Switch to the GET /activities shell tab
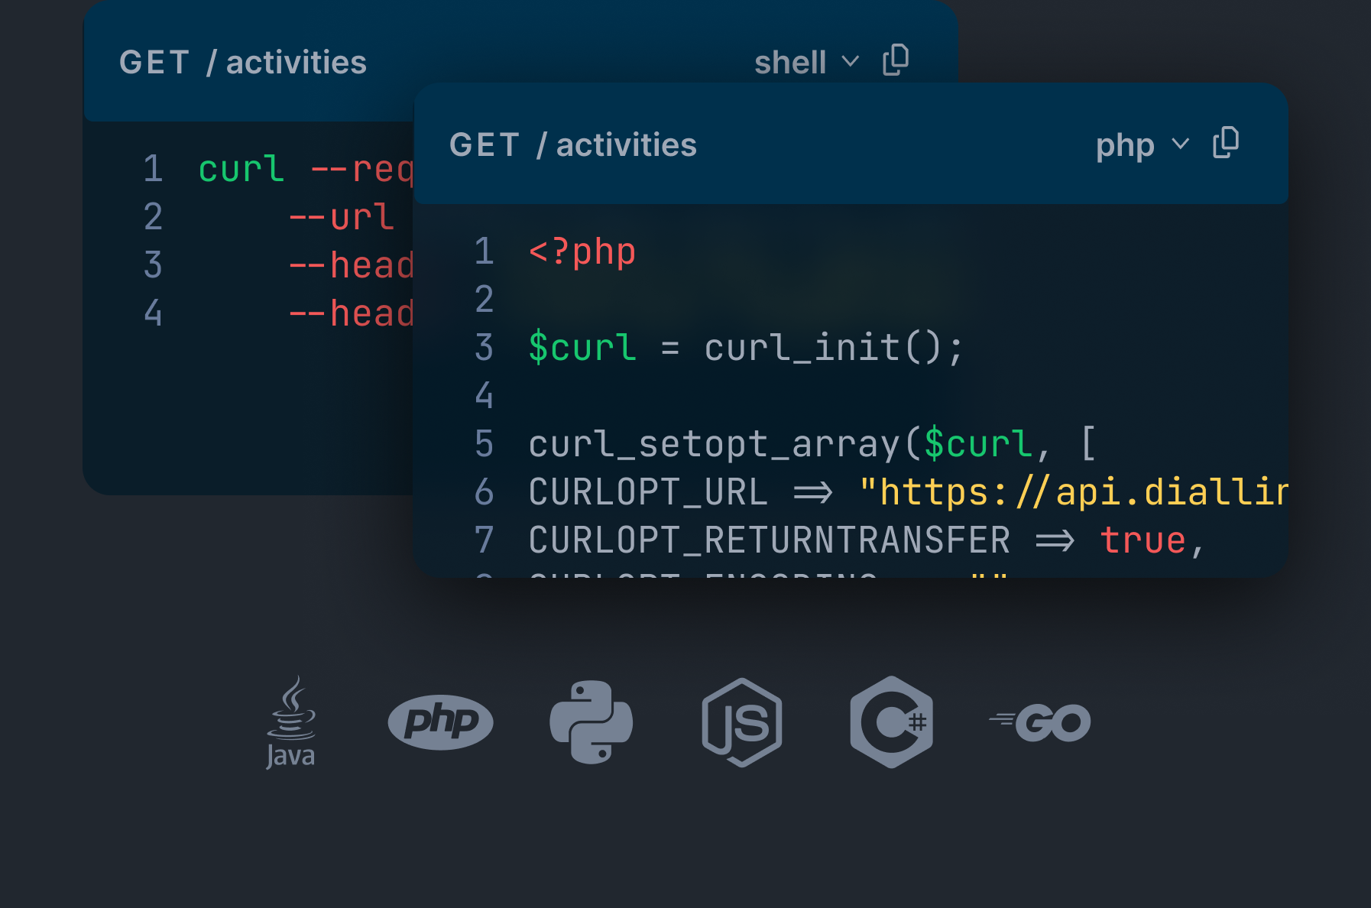 click(243, 62)
